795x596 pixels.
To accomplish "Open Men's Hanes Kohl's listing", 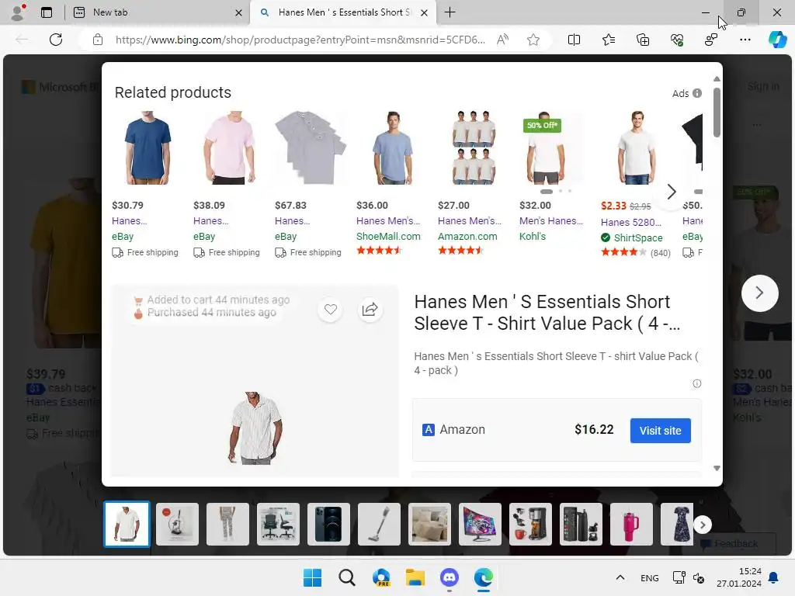I will click(x=551, y=221).
